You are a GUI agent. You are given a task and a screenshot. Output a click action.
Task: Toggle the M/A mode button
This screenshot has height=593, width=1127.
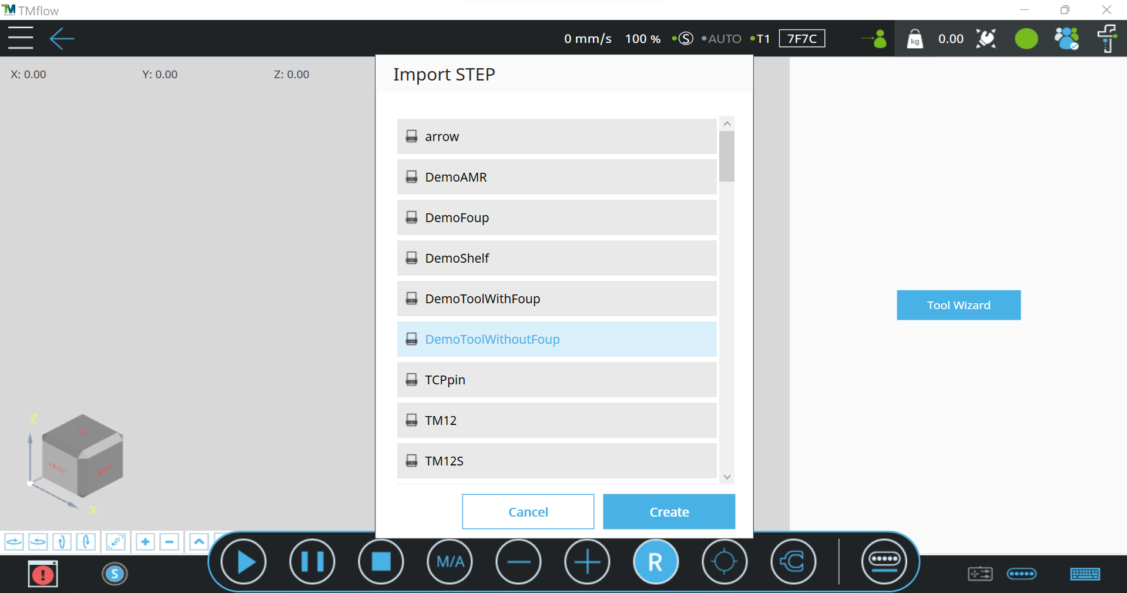pos(450,562)
